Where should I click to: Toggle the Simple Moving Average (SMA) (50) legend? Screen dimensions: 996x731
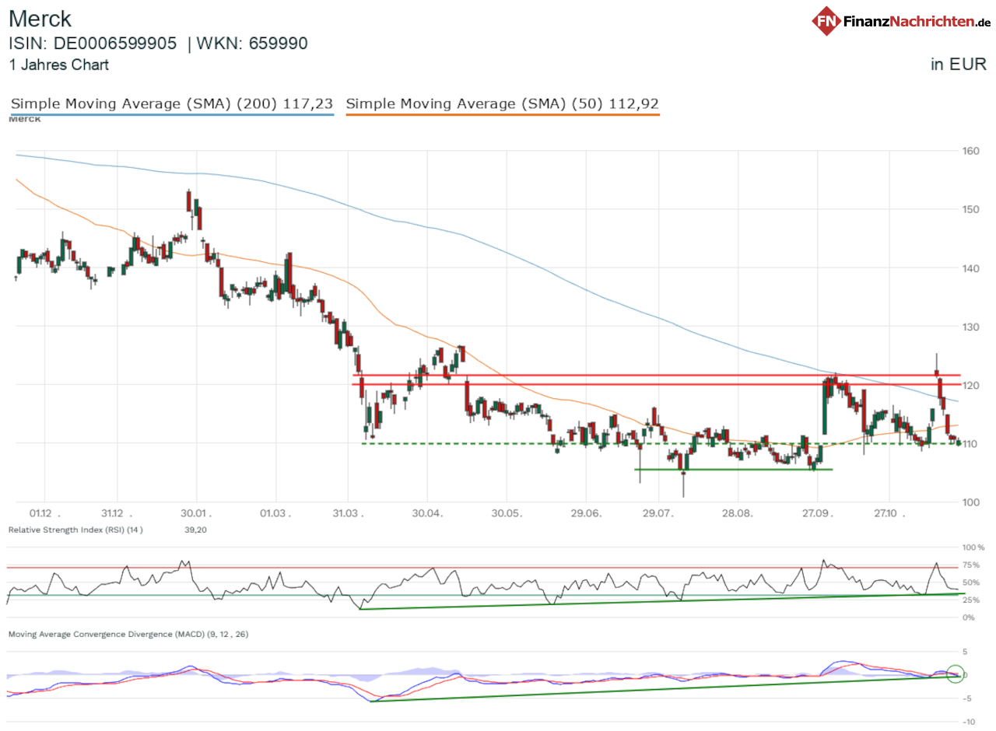502,103
